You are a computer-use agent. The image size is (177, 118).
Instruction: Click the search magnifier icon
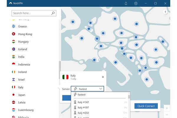tap(53, 13)
